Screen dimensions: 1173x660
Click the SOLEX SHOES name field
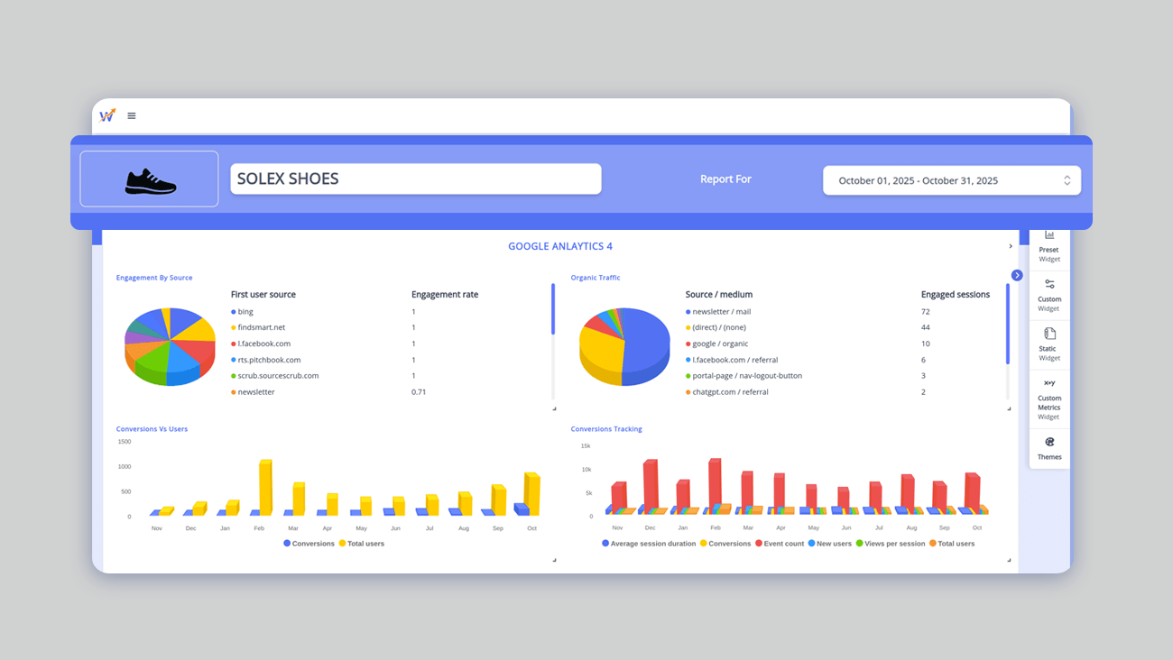coord(415,179)
